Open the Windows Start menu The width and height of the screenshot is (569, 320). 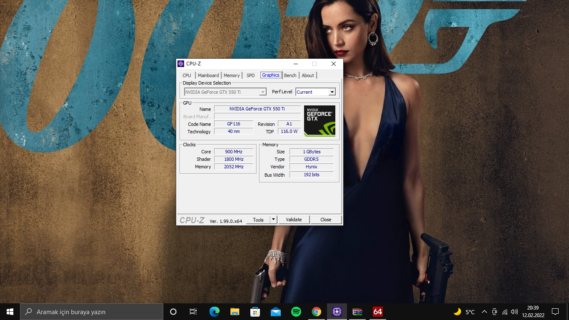tap(10, 312)
